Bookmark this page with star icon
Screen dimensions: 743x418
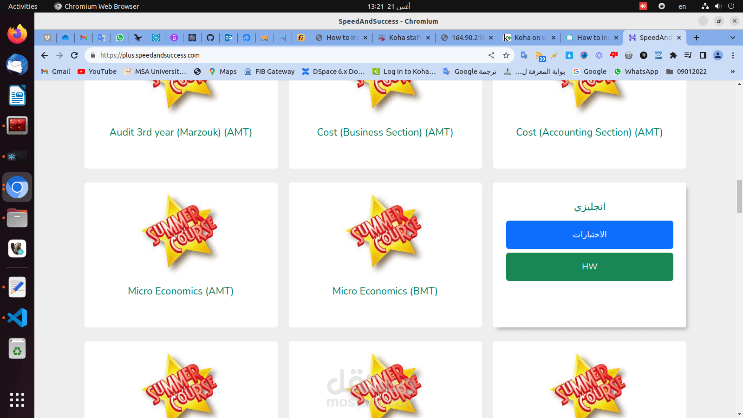506,55
